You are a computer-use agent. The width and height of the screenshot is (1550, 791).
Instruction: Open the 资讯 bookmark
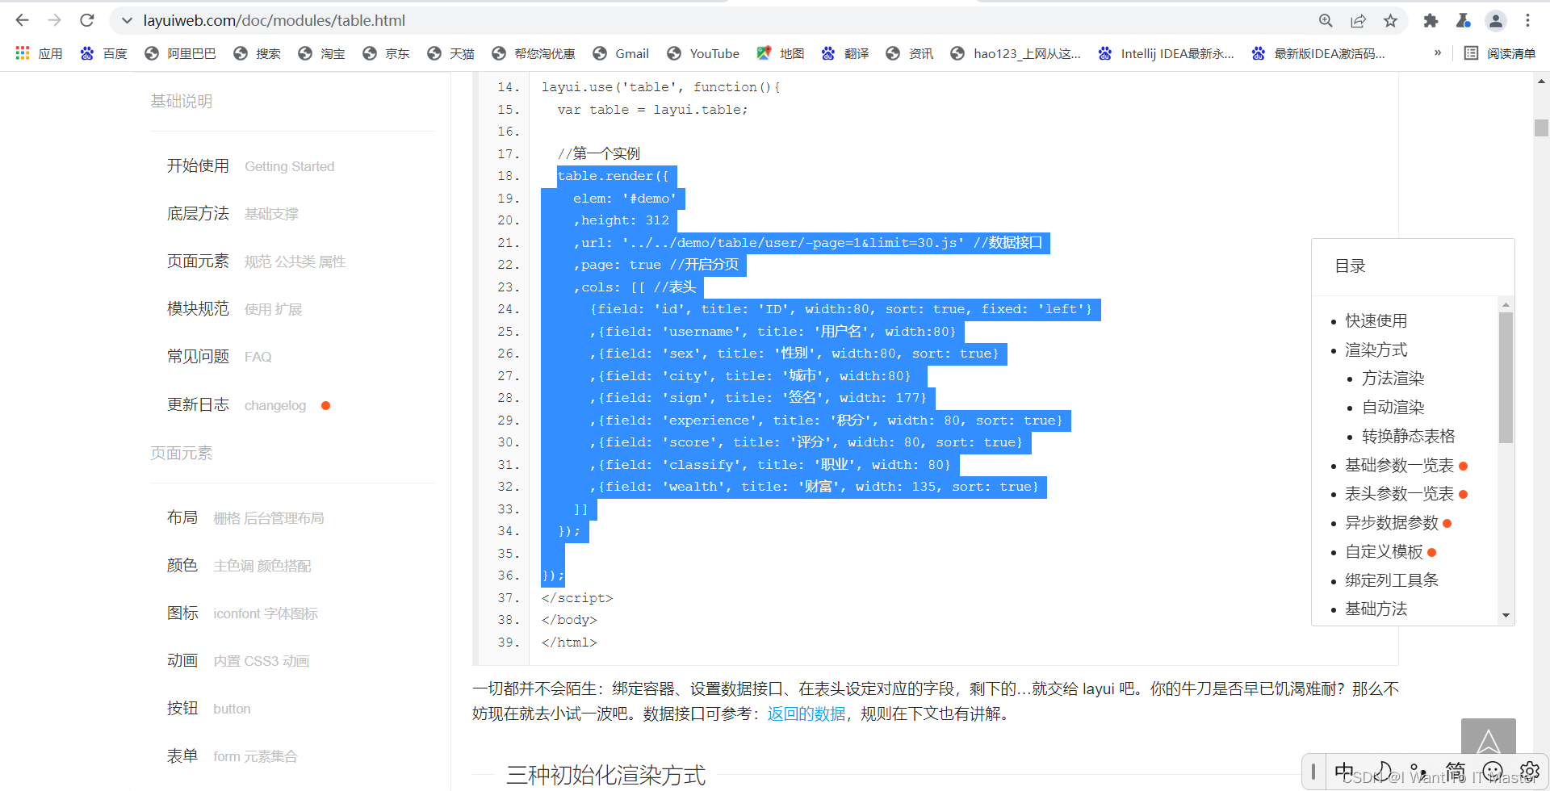click(x=910, y=53)
